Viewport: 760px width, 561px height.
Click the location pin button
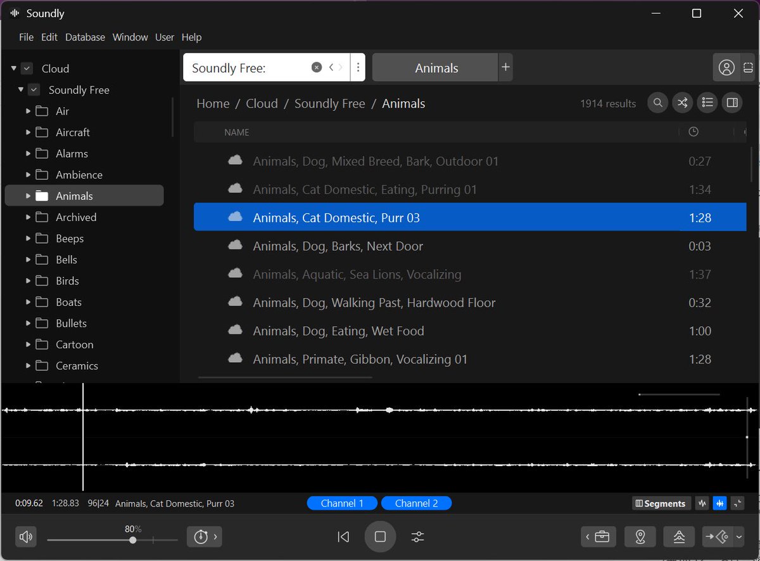640,537
